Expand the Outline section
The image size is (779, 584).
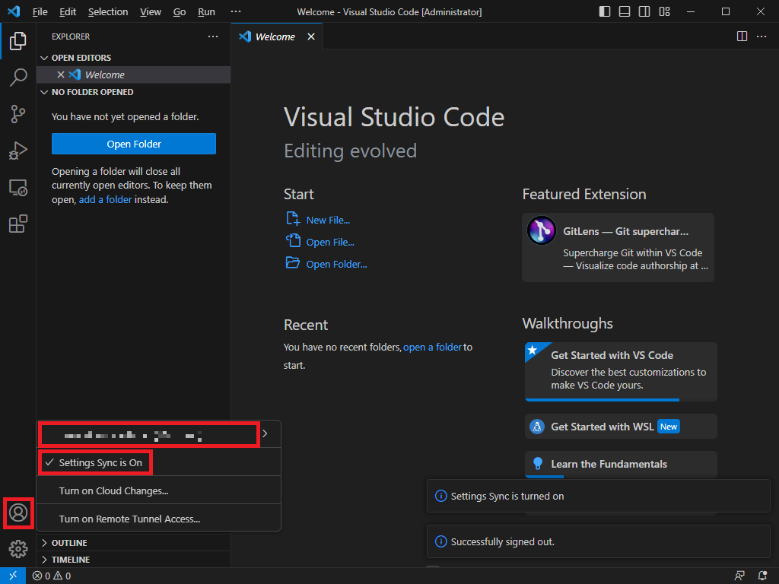click(68, 543)
